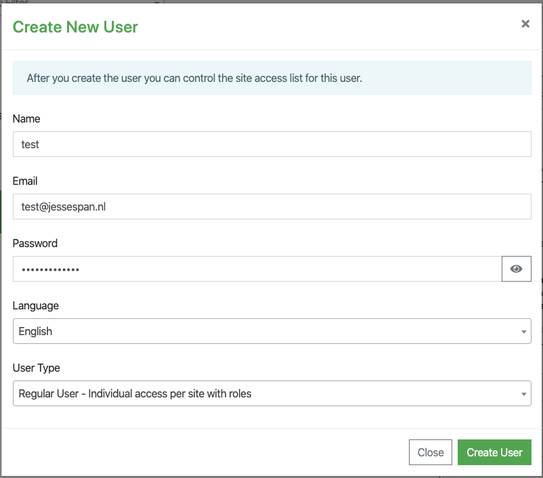Focus the Name field containing test
The width and height of the screenshot is (543, 478).
pyautogui.click(x=272, y=144)
